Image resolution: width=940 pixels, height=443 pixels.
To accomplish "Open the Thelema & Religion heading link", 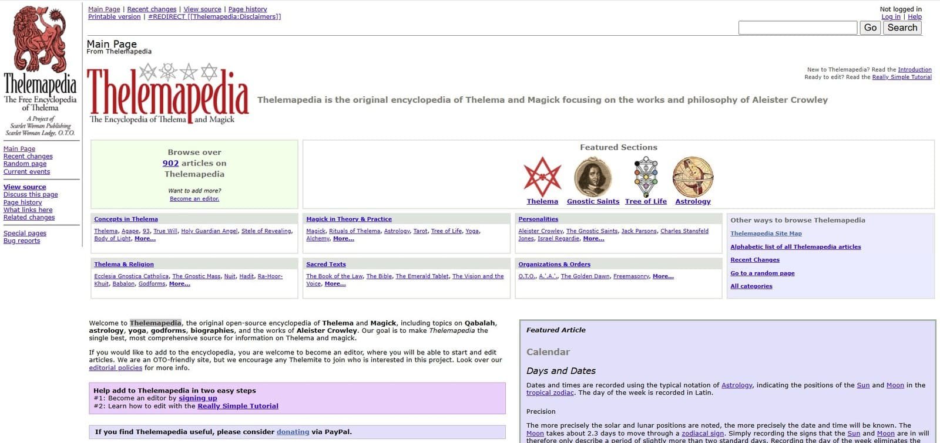I will pyautogui.click(x=124, y=265).
